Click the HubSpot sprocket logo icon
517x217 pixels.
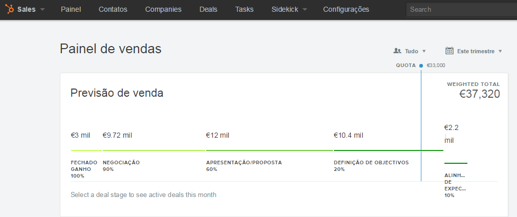pos(10,9)
